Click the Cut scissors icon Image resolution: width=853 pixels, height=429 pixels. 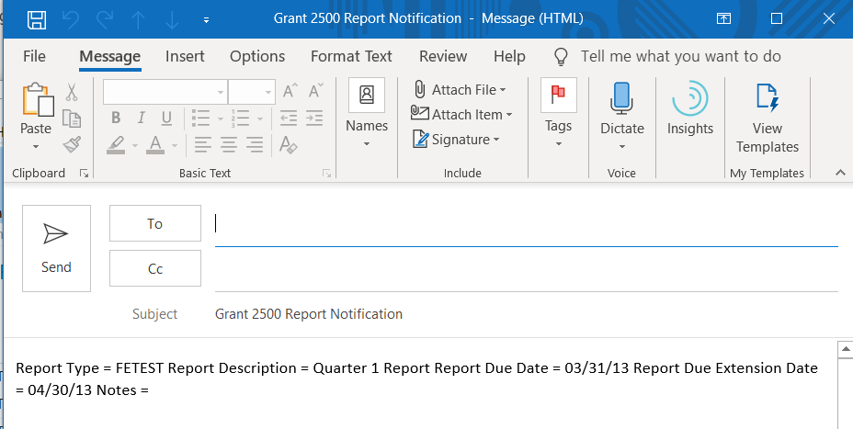(x=72, y=92)
